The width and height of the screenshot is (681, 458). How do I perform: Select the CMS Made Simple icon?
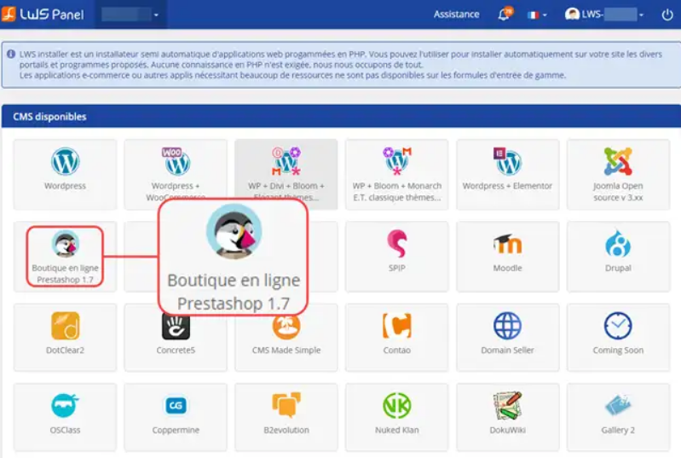point(286,328)
